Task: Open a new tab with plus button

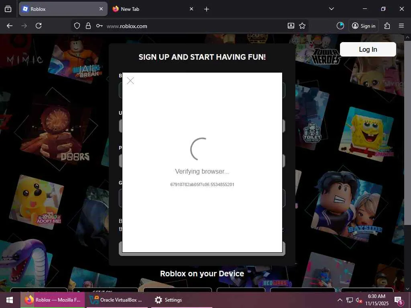Action: coord(207,9)
